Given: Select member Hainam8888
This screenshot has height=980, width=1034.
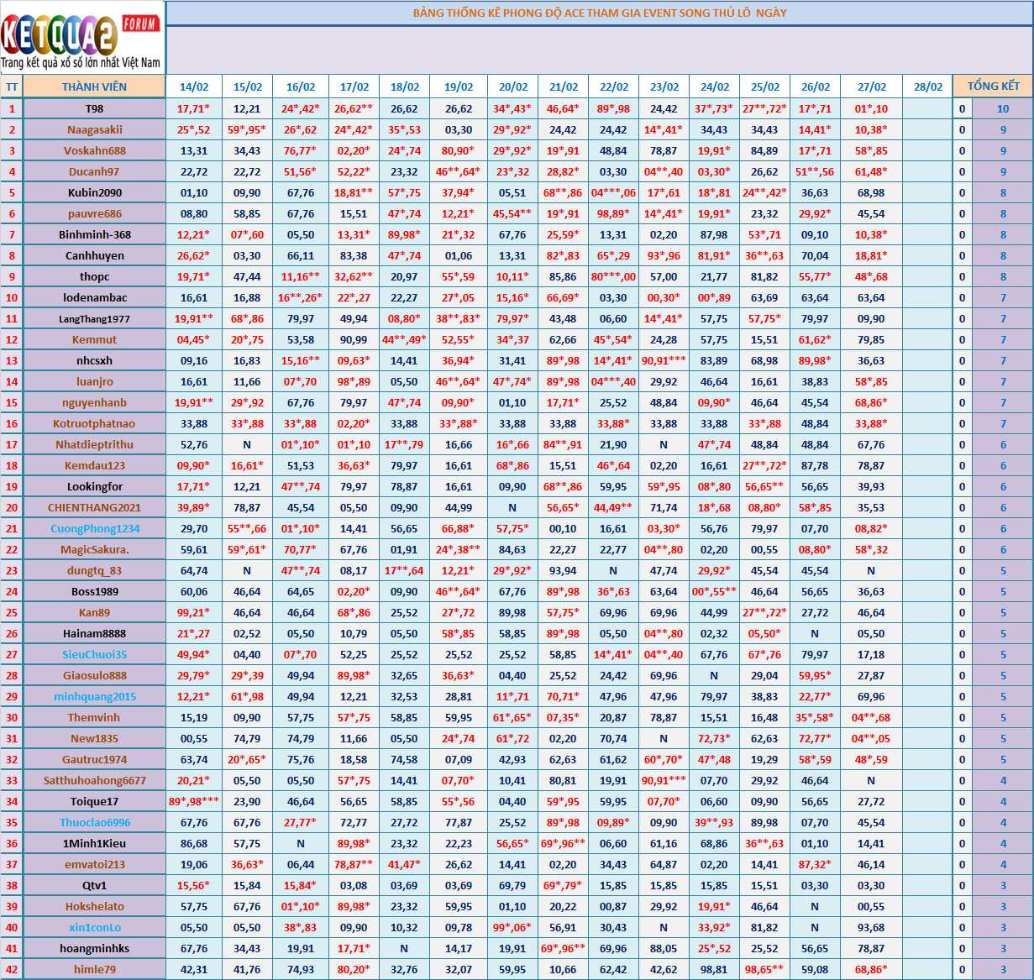Looking at the screenshot, I should 94,633.
